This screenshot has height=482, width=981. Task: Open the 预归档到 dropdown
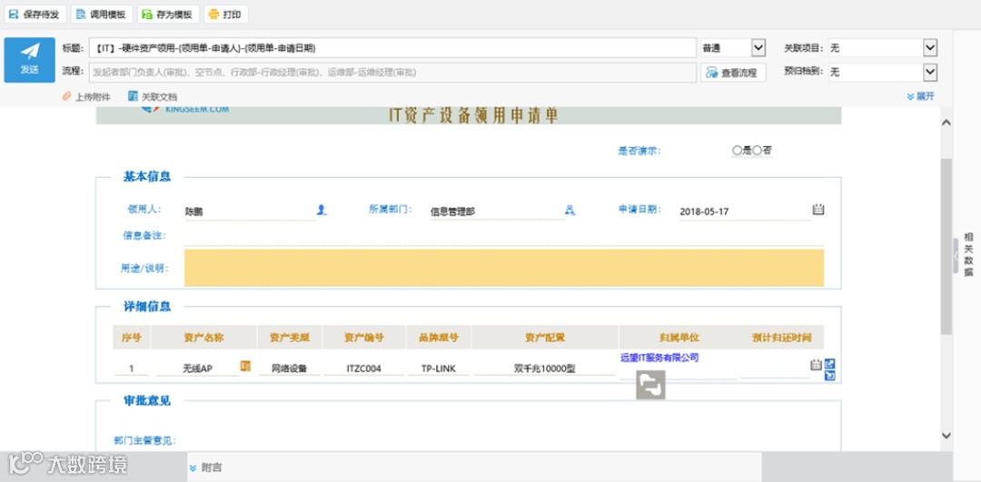(883, 73)
